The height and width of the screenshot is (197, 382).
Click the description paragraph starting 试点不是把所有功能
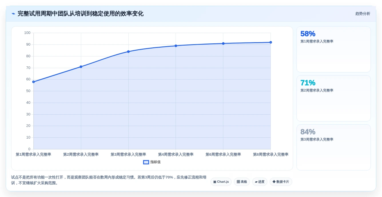(109, 180)
